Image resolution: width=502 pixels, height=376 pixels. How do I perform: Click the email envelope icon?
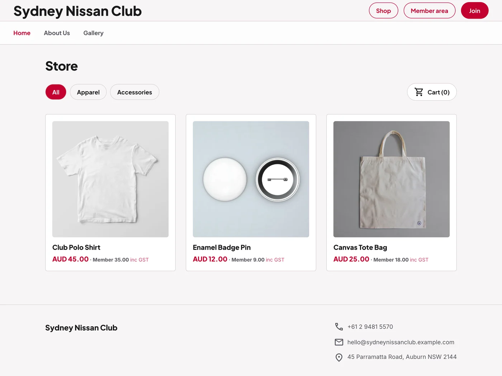(x=339, y=342)
